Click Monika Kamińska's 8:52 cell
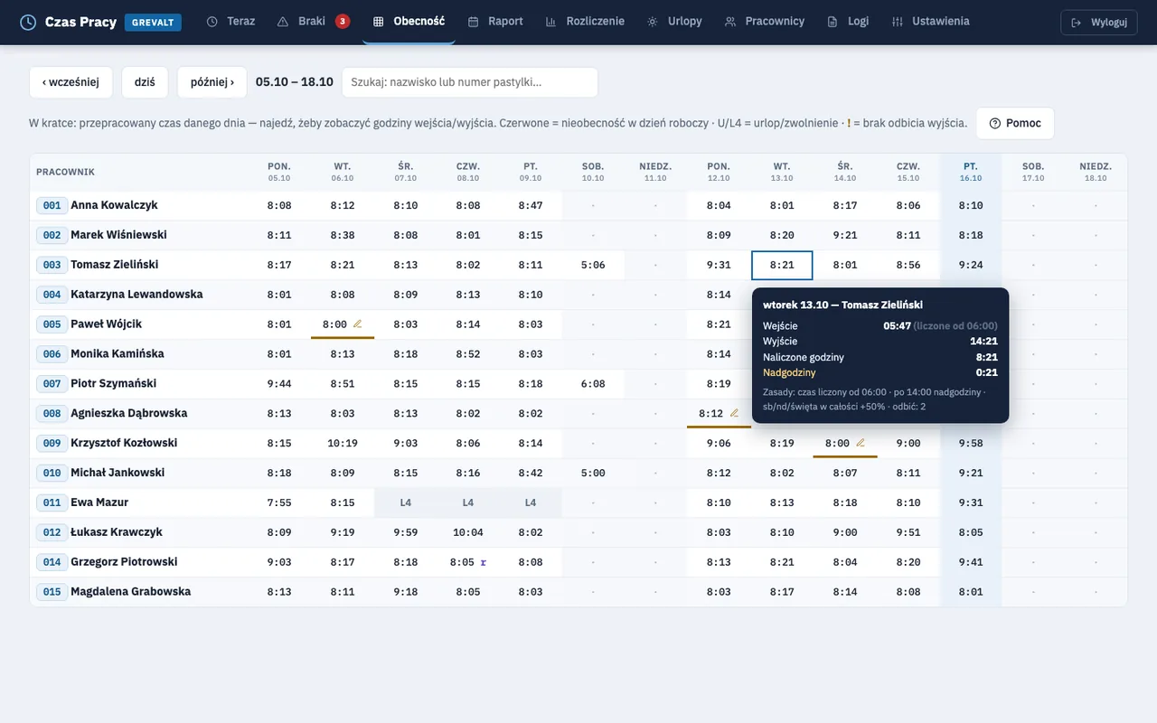The width and height of the screenshot is (1157, 723). (468, 354)
